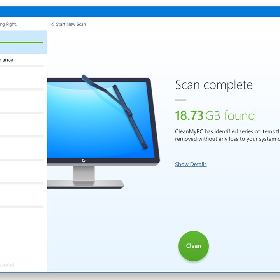Click the "18.73 GB found" result text
The height and width of the screenshot is (280, 280).
pyautogui.click(x=215, y=115)
